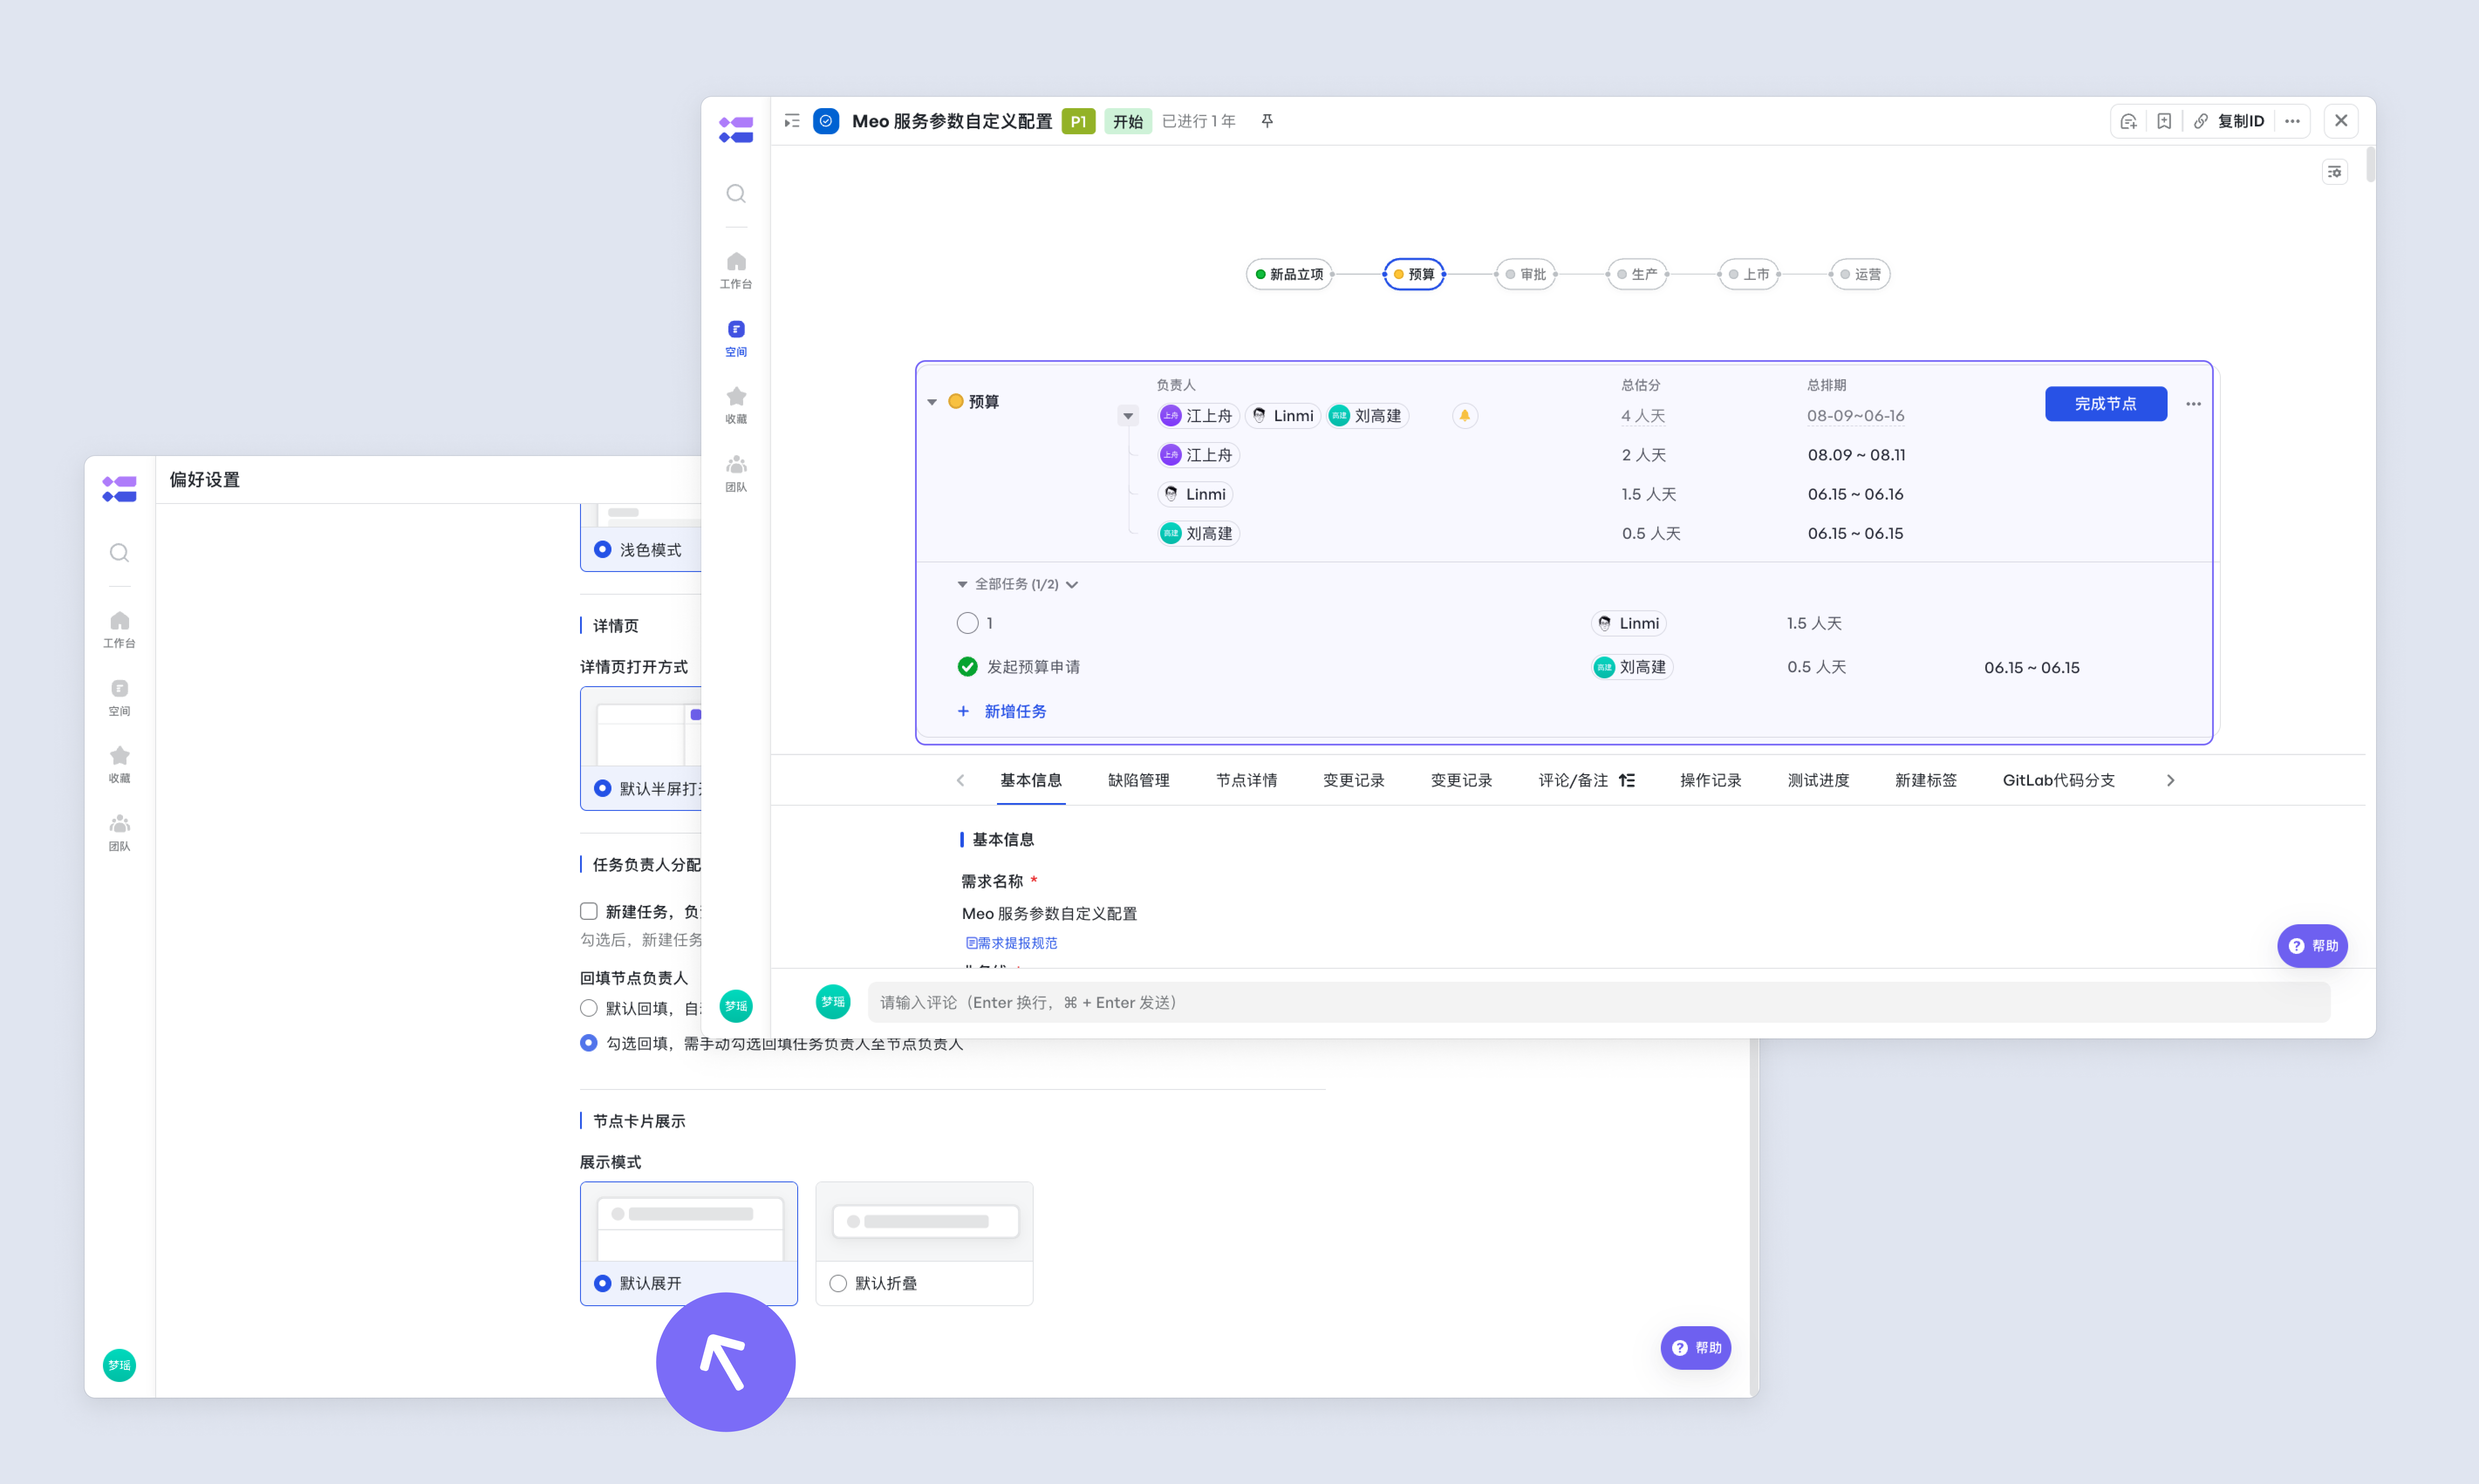Click the sort icon beside 评论/备注
This screenshot has width=2479, height=1484.
tap(1627, 780)
